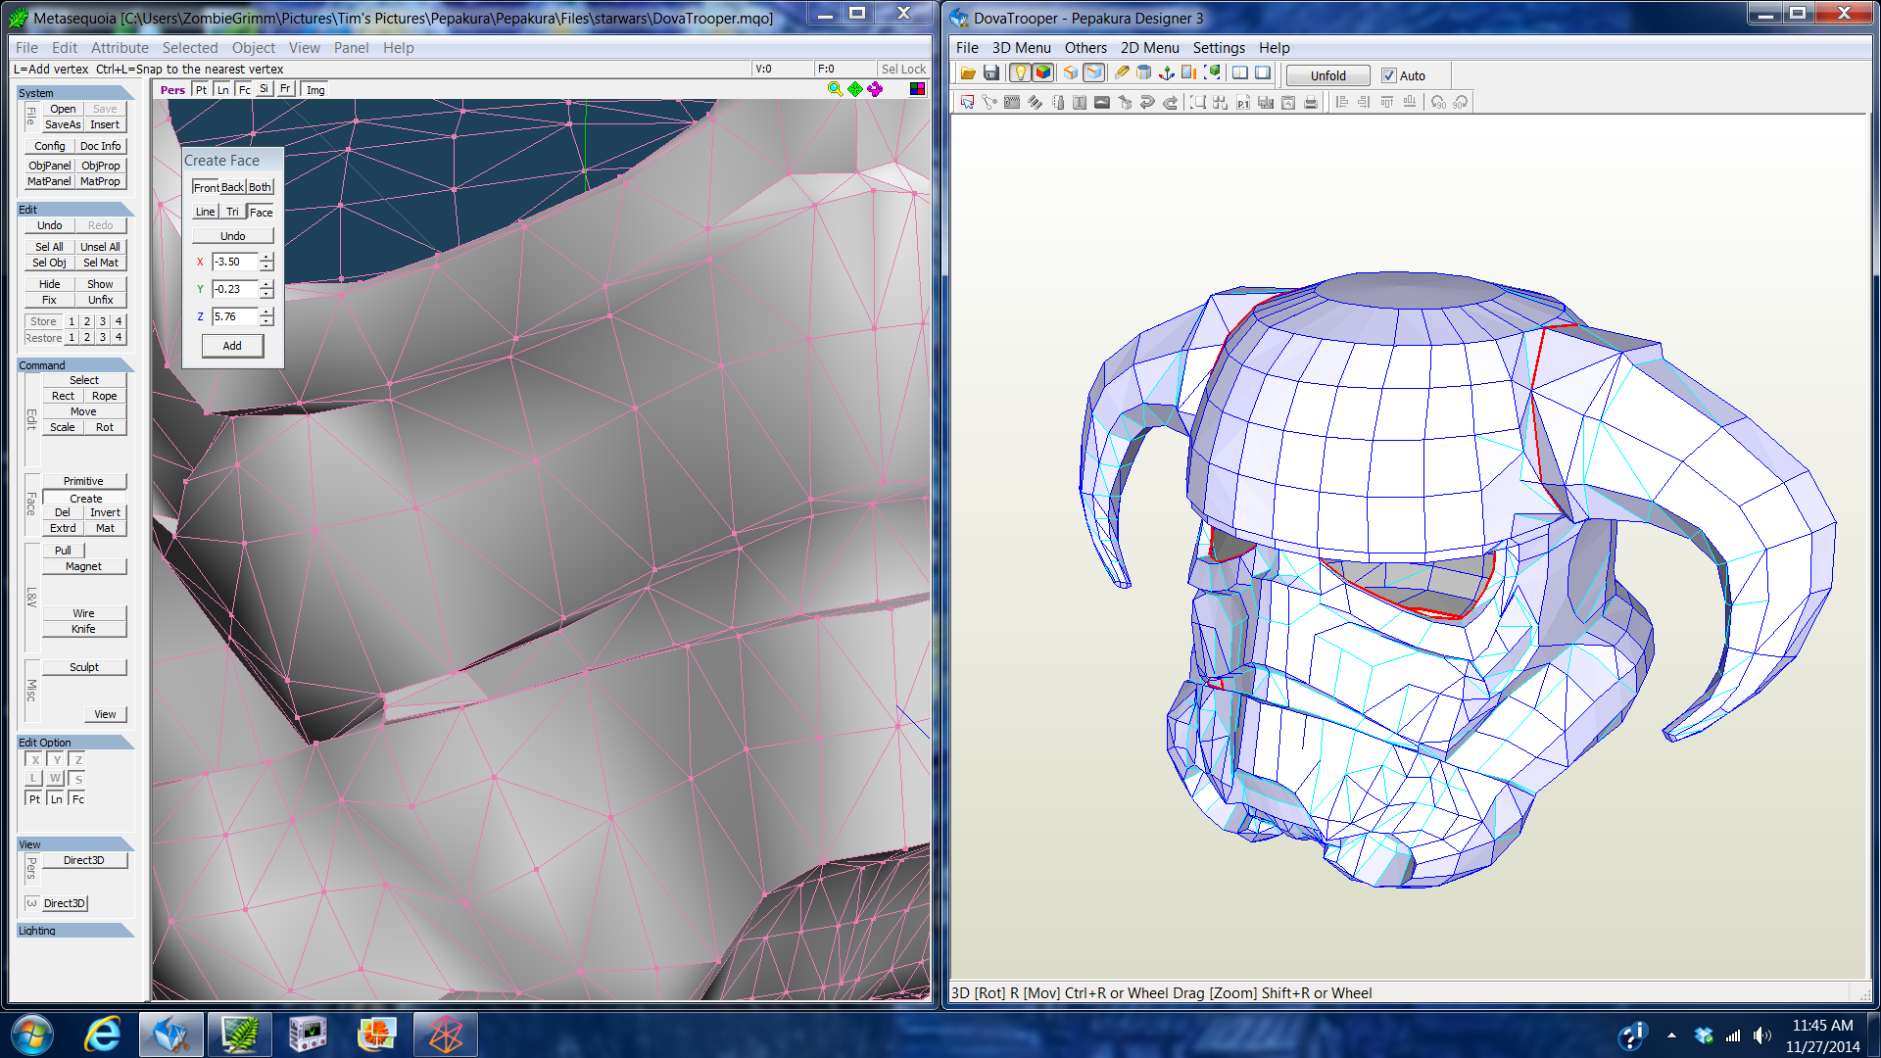Expand the Lighting panel header
Viewport: 1881px width, 1058px height.
74,931
